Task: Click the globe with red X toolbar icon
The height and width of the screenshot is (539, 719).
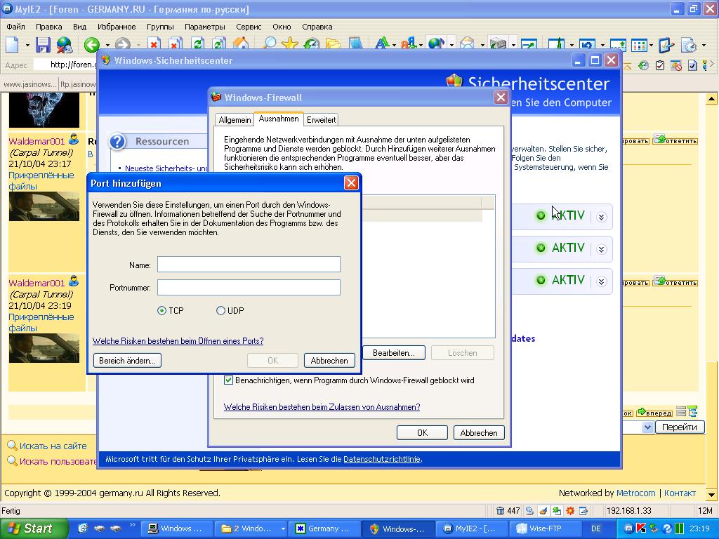Action: pyautogui.click(x=65, y=44)
